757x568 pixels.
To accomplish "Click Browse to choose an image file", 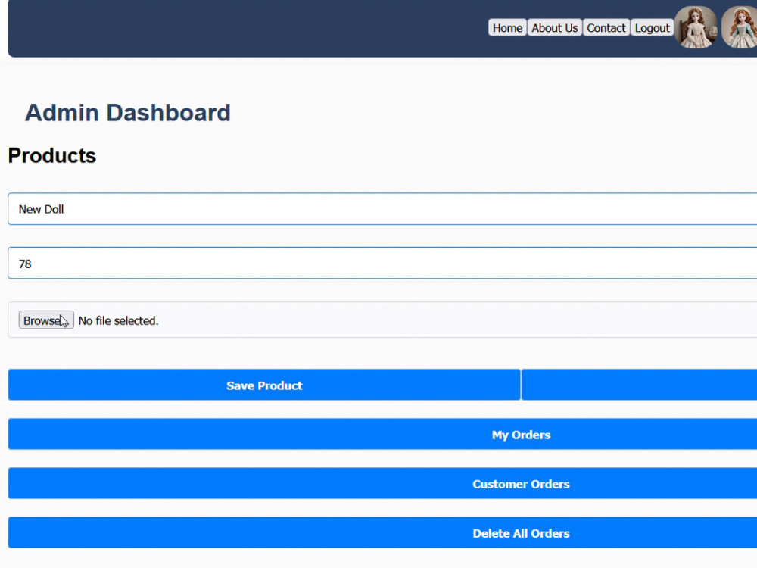I will 46,320.
